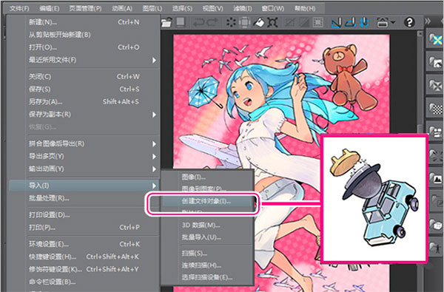Screen dimensions: 444x292
Task: Open material folder with landscape picture icon
Action: pyautogui.click(x=435, y=61)
